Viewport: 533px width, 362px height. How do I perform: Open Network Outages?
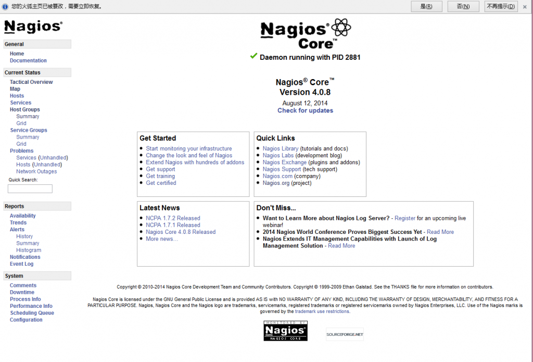tap(37, 171)
